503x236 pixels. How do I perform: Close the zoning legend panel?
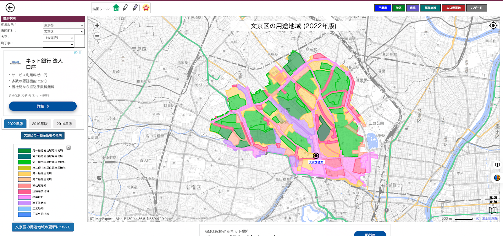(x=69, y=147)
